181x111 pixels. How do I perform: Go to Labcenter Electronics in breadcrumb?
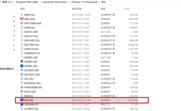(x=55, y=2)
